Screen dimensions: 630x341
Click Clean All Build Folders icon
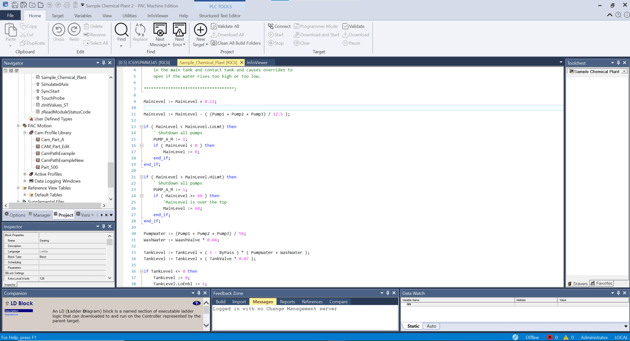pyautogui.click(x=214, y=43)
